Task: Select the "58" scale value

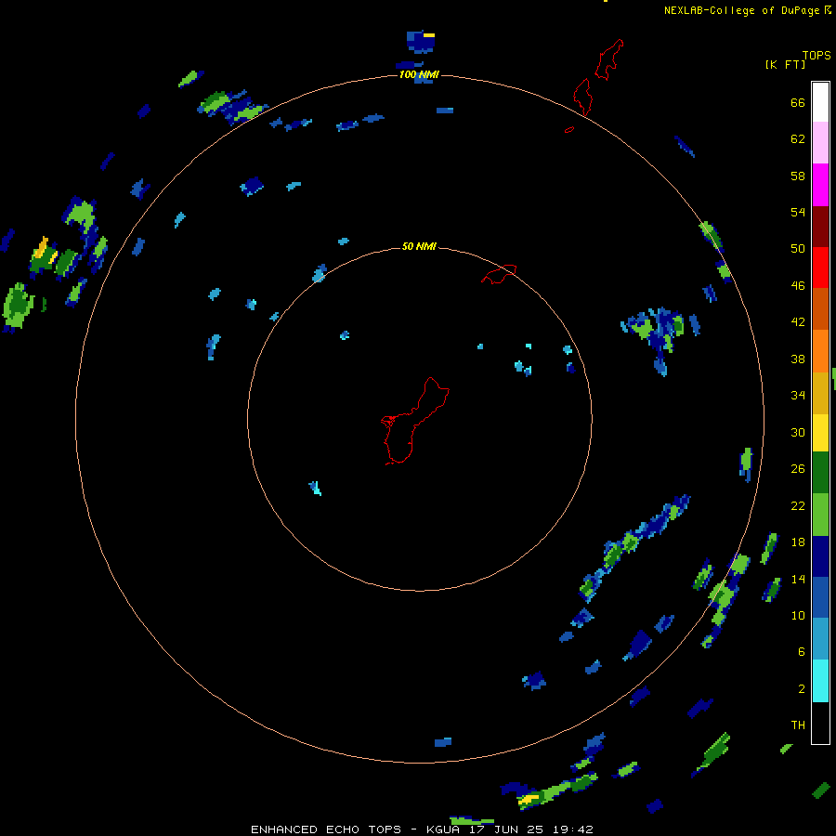Action: [798, 176]
